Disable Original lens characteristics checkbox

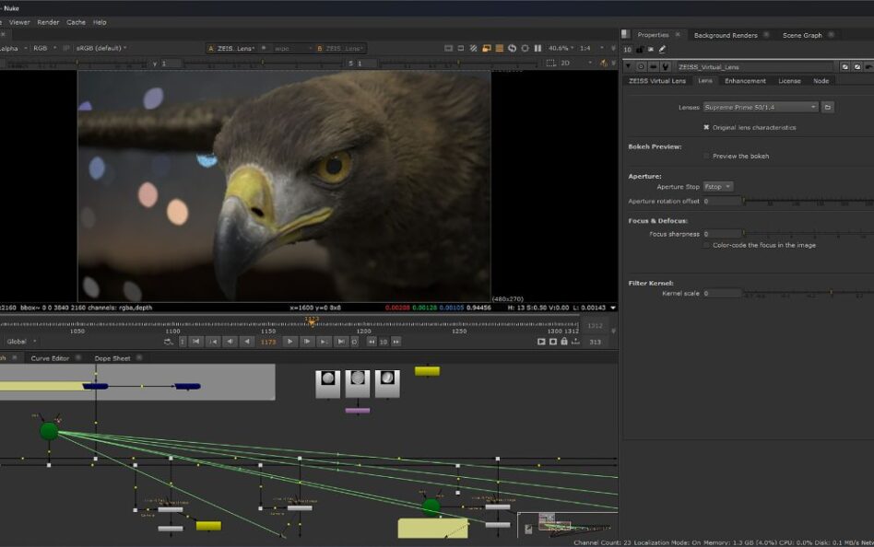coord(706,127)
